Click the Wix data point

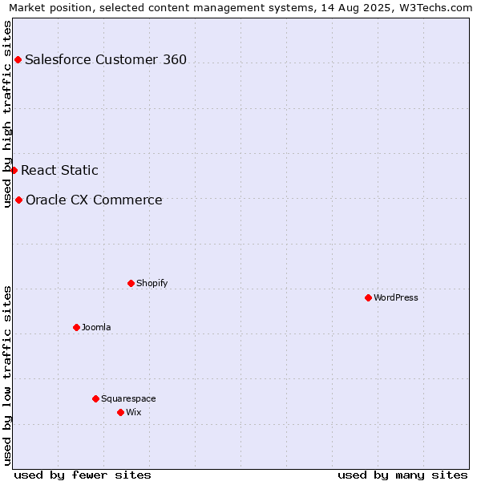pos(120,412)
